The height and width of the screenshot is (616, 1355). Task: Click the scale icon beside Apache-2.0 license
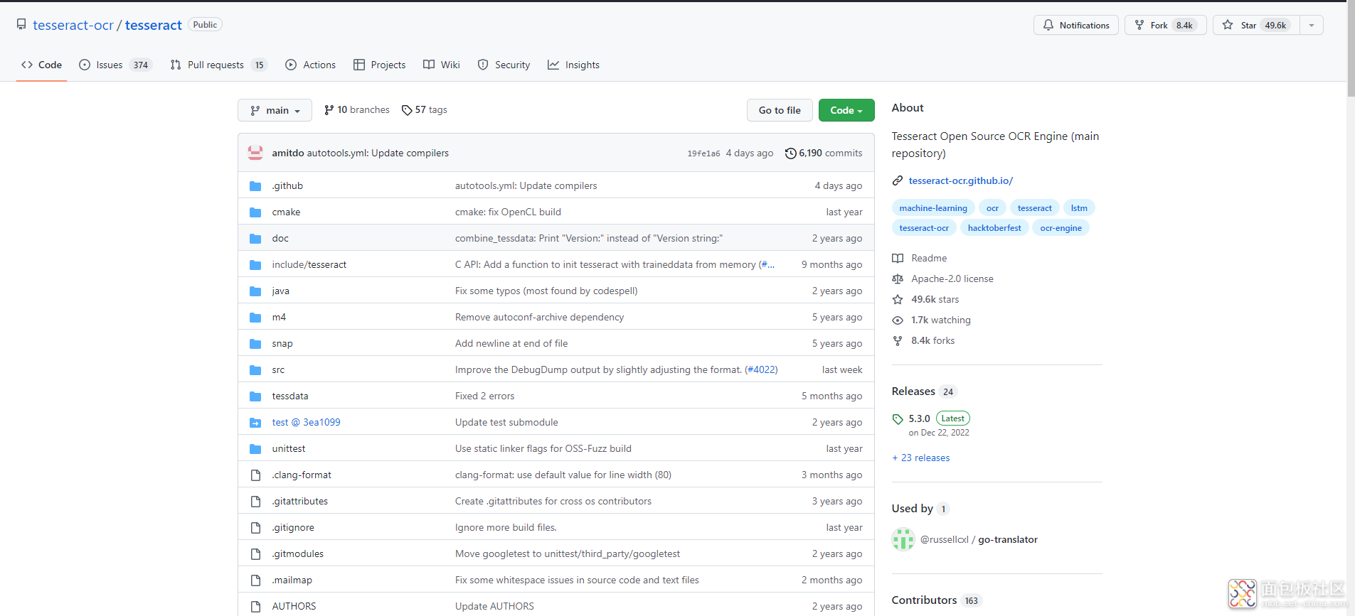pyautogui.click(x=898, y=279)
